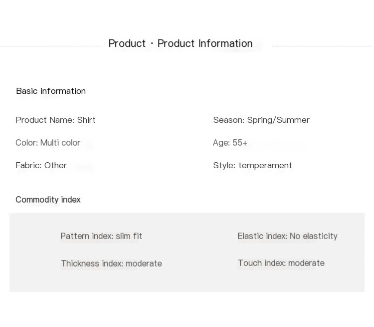Click the 'Thickness index: moderate' line

[111, 264]
